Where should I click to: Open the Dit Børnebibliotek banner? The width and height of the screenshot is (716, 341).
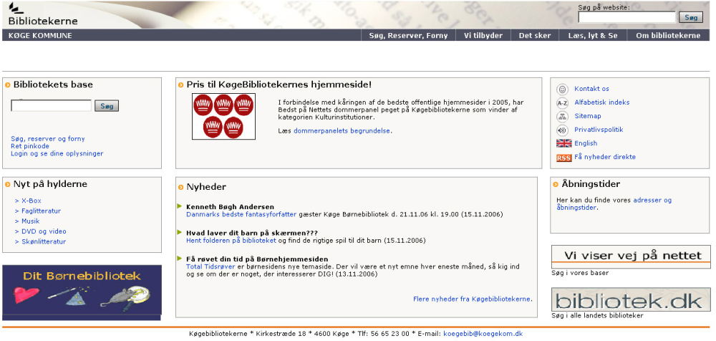82,292
